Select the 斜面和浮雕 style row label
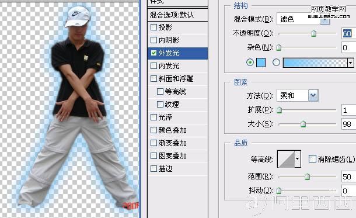The width and height of the screenshot is (356, 218). (x=176, y=79)
